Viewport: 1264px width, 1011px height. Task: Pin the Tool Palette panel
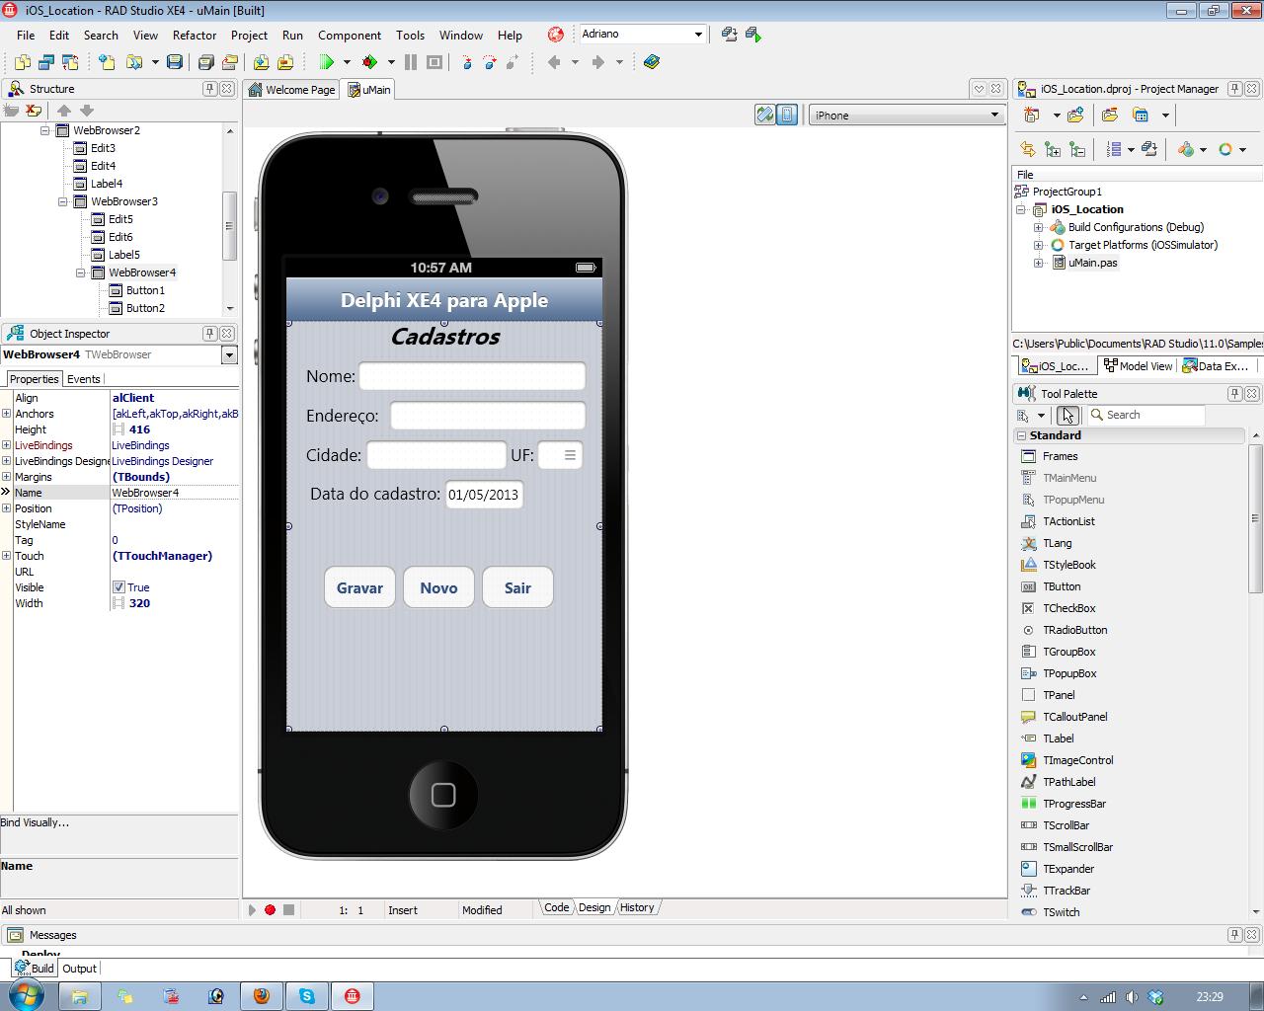pyautogui.click(x=1234, y=394)
